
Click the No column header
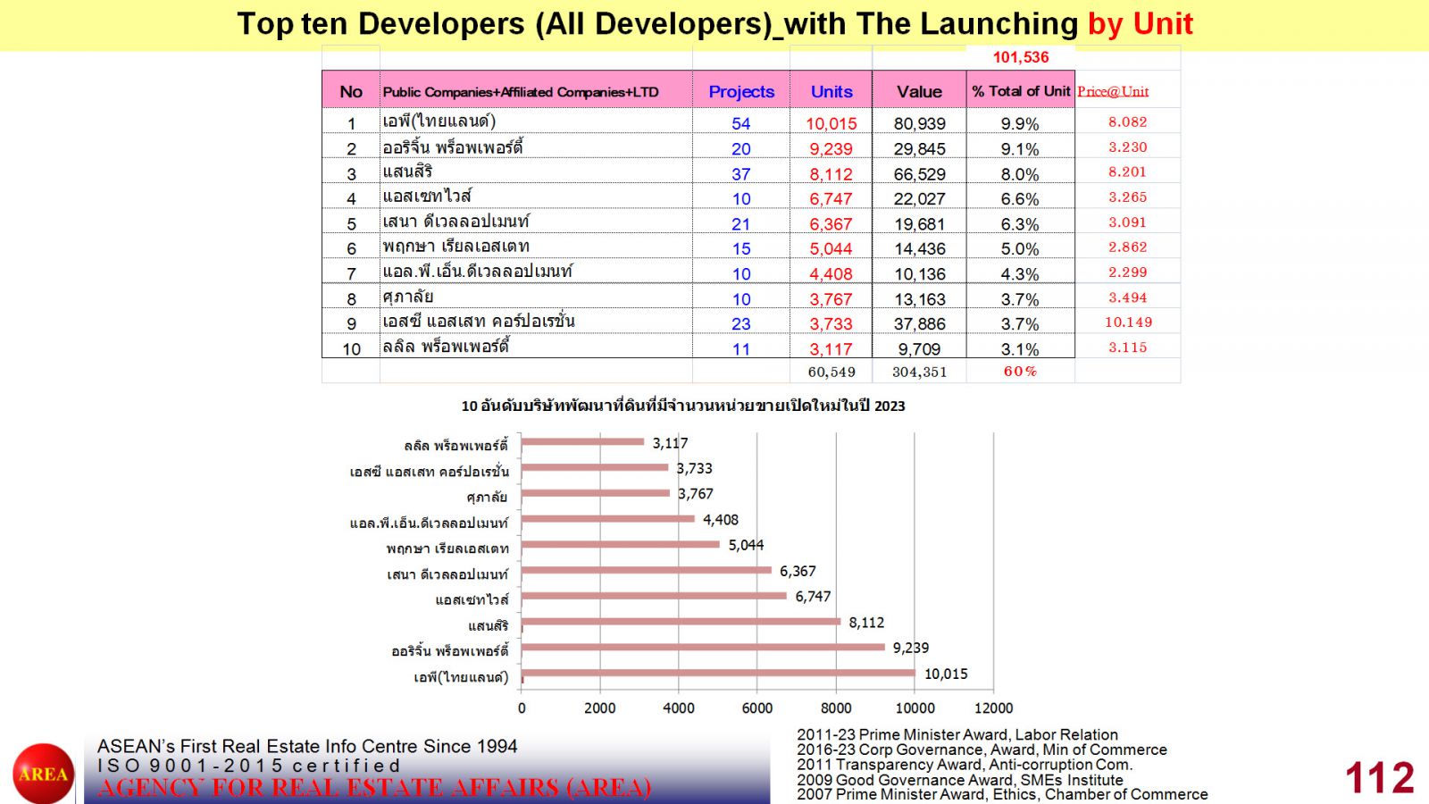tap(351, 91)
